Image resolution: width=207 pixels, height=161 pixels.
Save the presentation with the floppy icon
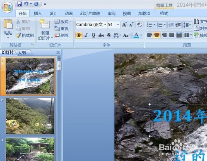click(x=19, y=4)
